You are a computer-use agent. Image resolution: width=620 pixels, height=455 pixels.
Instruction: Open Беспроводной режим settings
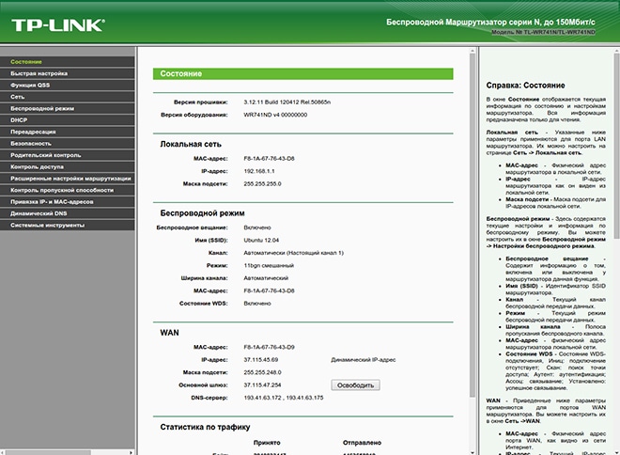42,108
